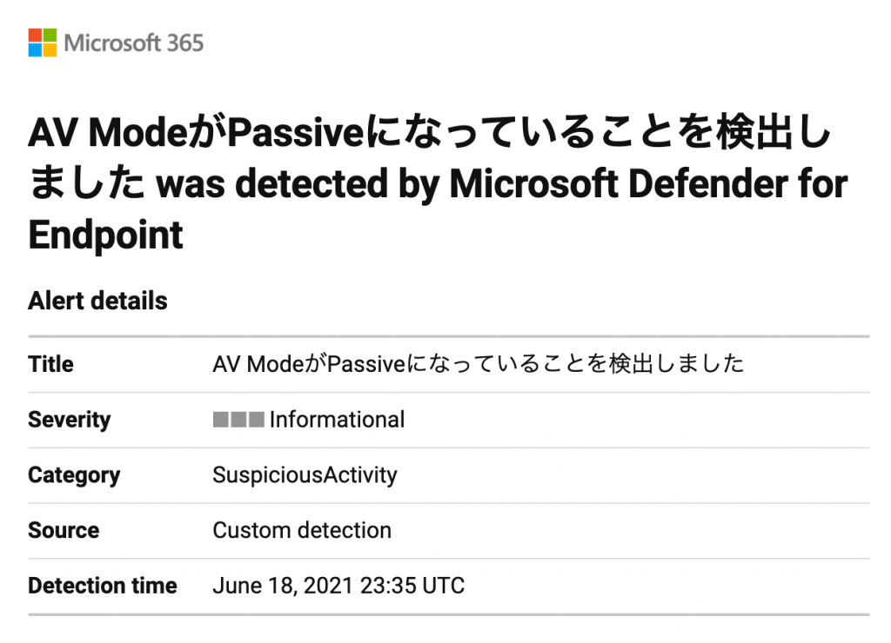Image resolution: width=891 pixels, height=643 pixels.
Task: Select the Alert details section heading
Action: click(x=97, y=301)
